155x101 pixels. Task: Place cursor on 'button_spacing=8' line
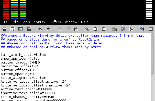(x=17, y=74)
